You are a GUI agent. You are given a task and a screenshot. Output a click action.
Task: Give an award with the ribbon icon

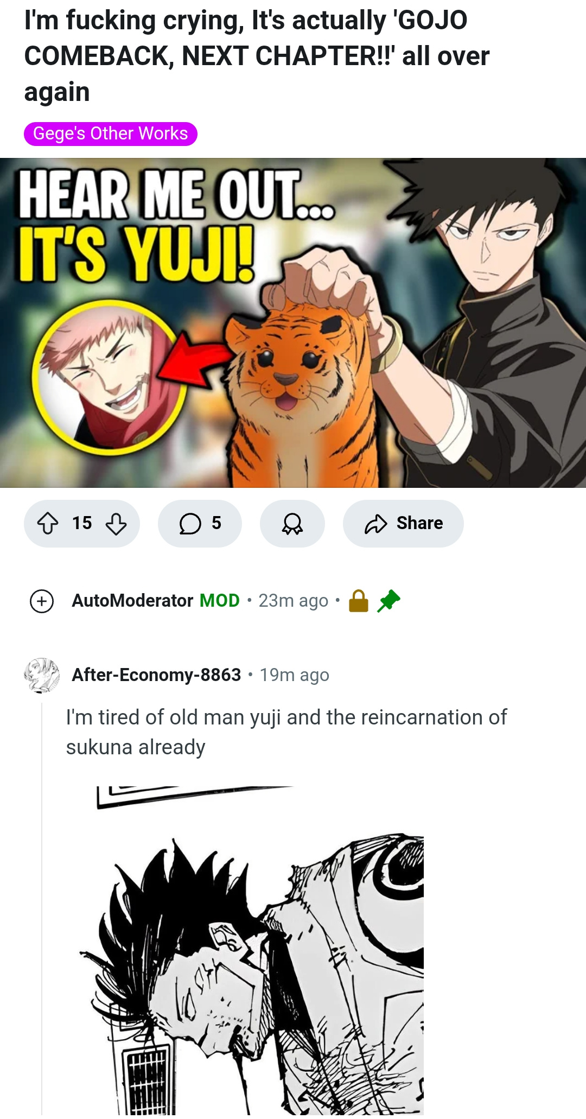tap(292, 524)
